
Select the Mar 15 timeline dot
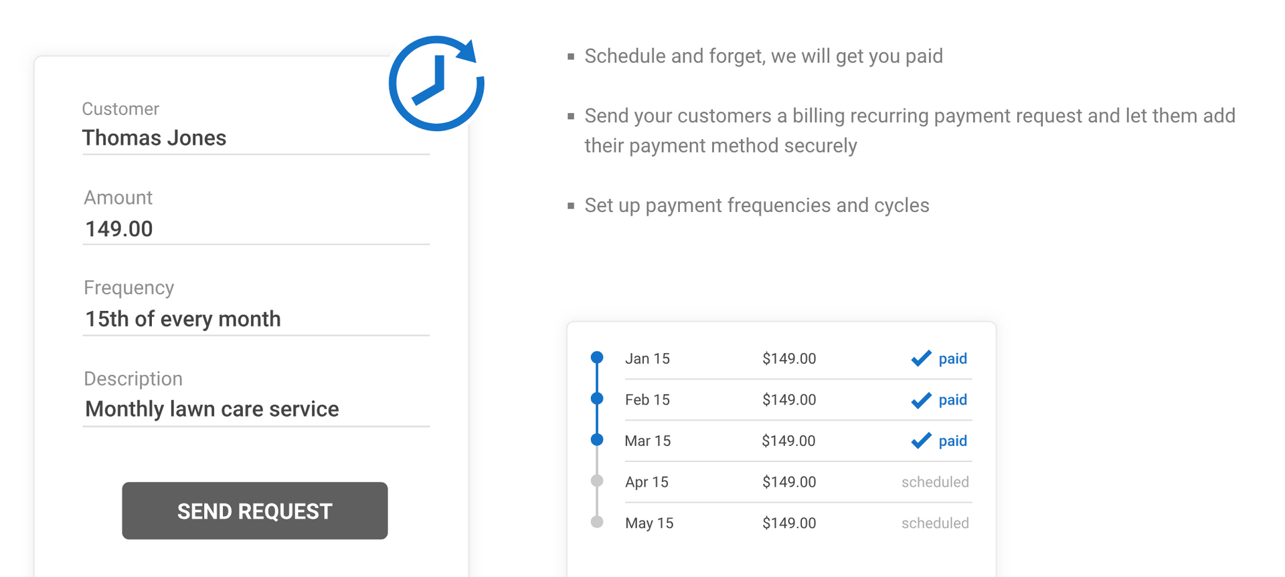pos(597,440)
